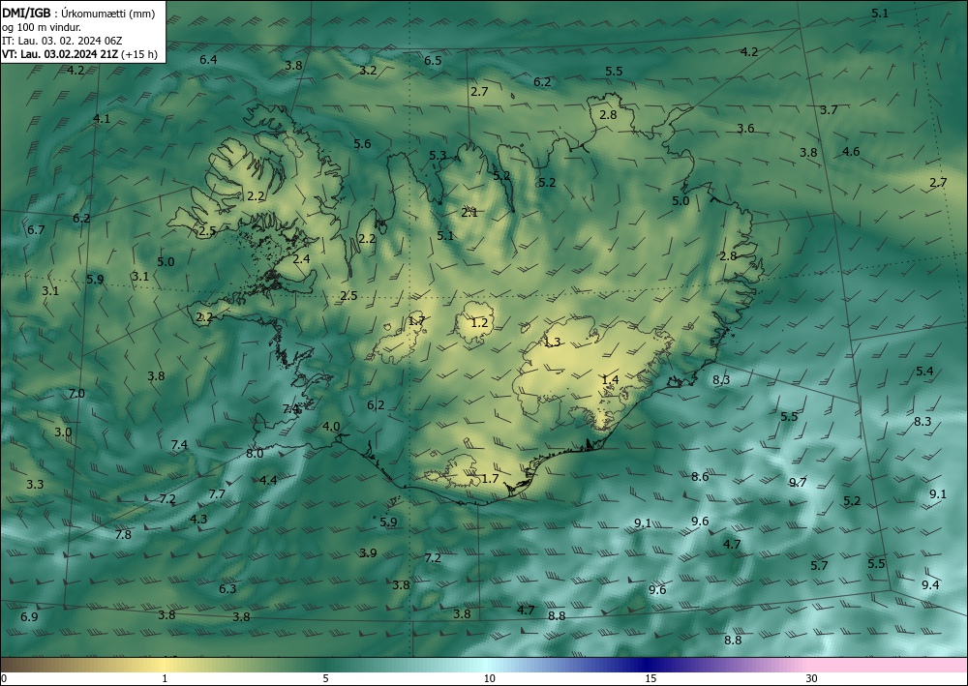Click the map value '4.4'
The width and height of the screenshot is (968, 686).
[x=268, y=480]
